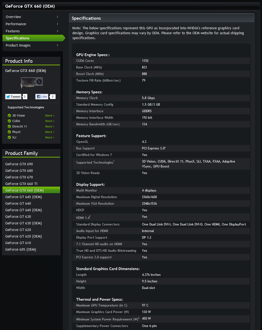This screenshot has height=330, width=262.
Task: Expand the Performance menu chevron
Action: 58,24
